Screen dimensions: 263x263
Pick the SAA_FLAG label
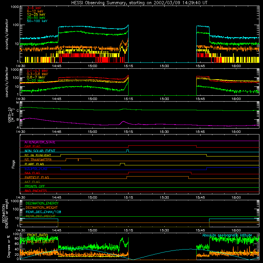(x=32, y=173)
